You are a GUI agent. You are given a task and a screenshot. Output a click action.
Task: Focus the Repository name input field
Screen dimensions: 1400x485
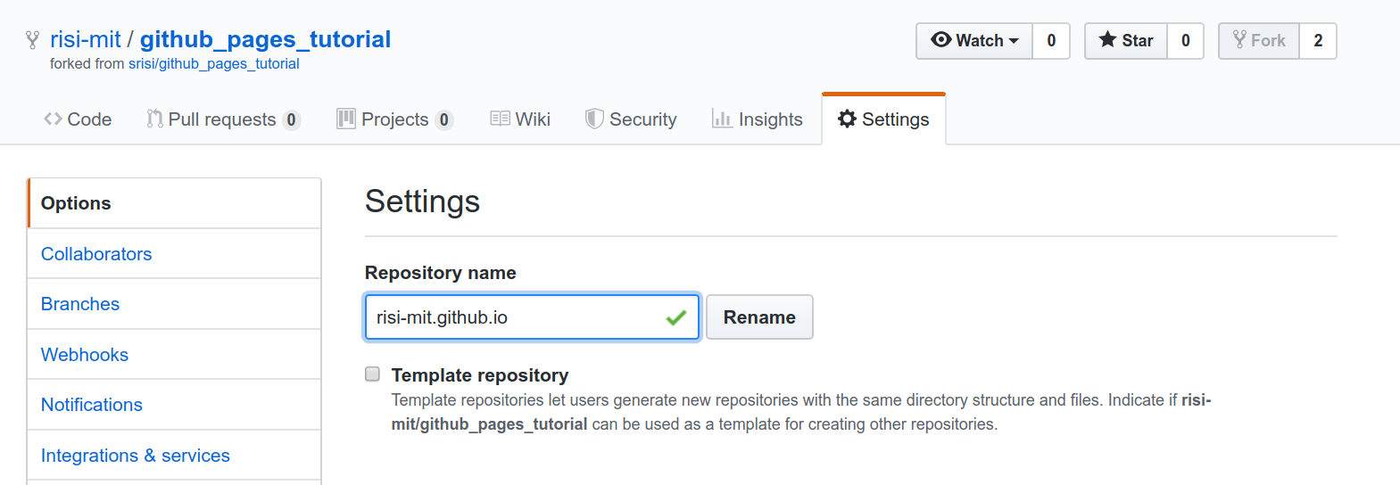point(532,317)
